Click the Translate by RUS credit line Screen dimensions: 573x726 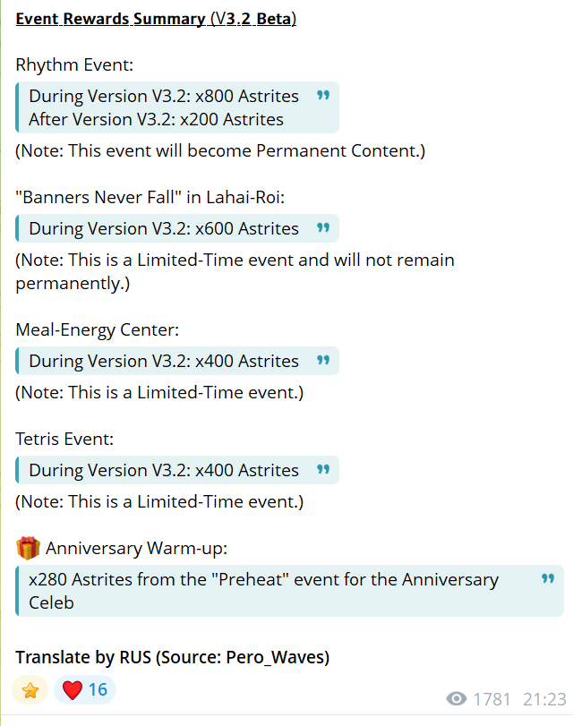pos(172,657)
